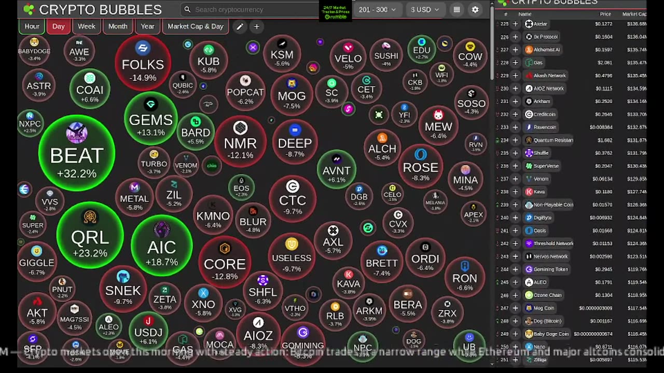Expand the Mog Coin row plus button

pyautogui.click(x=515, y=308)
